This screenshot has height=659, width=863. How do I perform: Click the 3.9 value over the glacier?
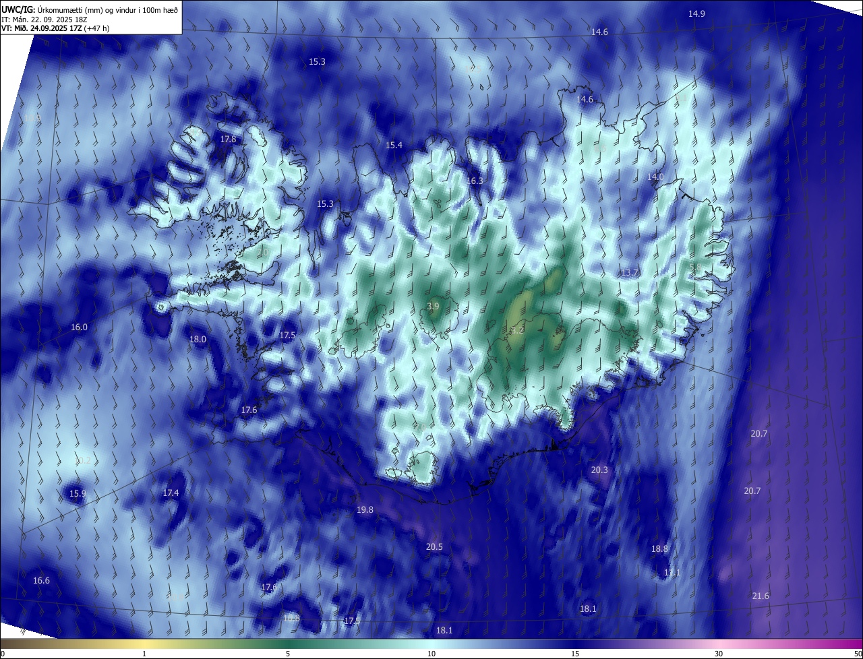(434, 307)
